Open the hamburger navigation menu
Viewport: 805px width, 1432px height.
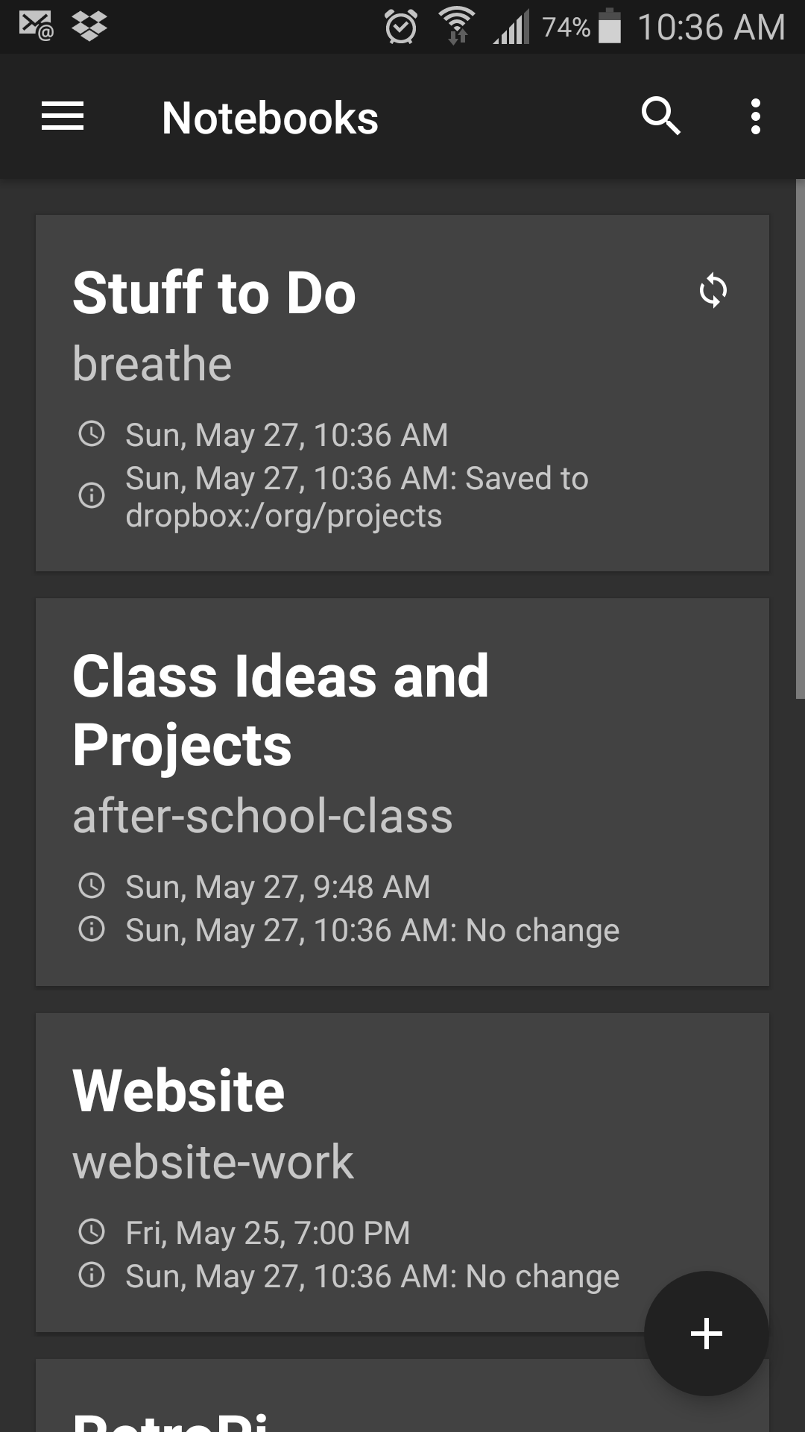(63, 117)
